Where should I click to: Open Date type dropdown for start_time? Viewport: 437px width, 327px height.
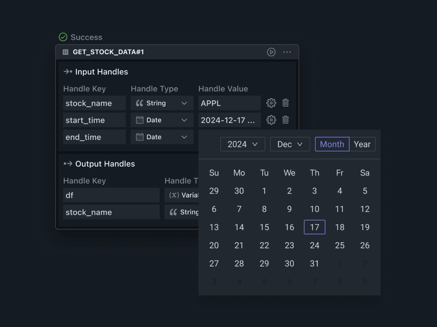(162, 120)
